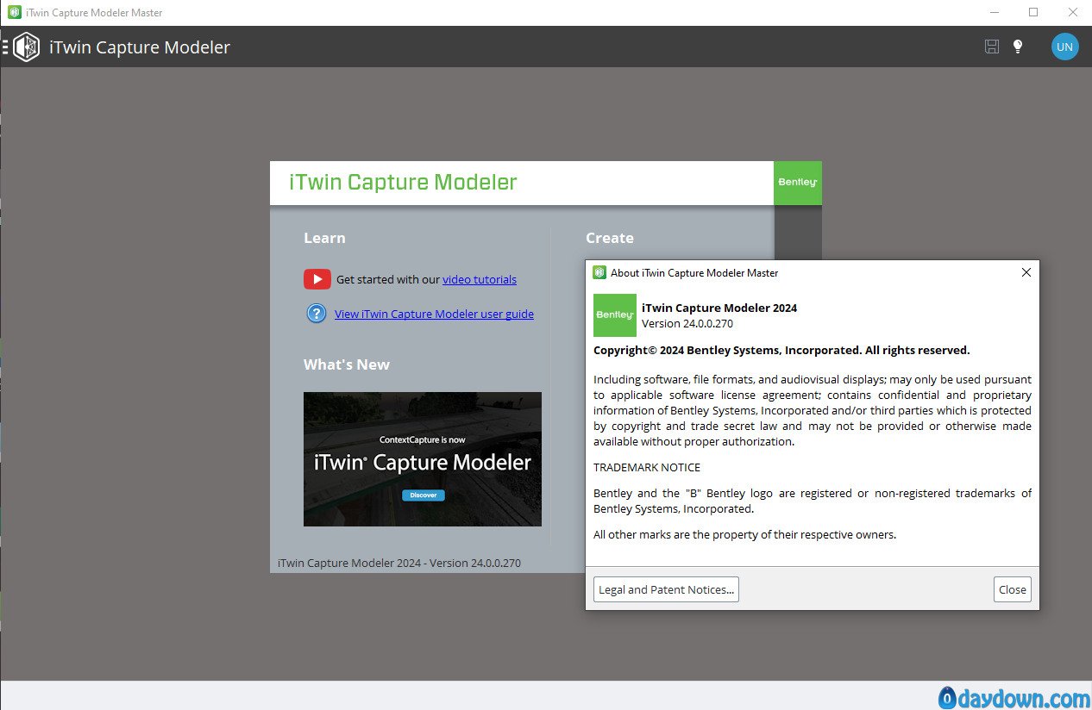Click the save disk icon in header
Screen dimensions: 1092x710
pos(992,47)
